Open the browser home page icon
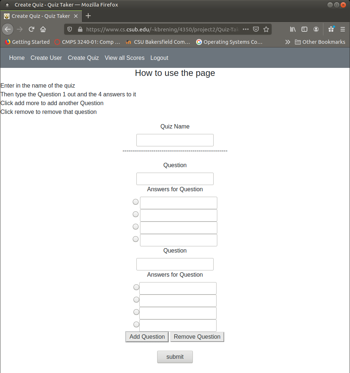Screen dimensions: 350x373 tap(43, 29)
